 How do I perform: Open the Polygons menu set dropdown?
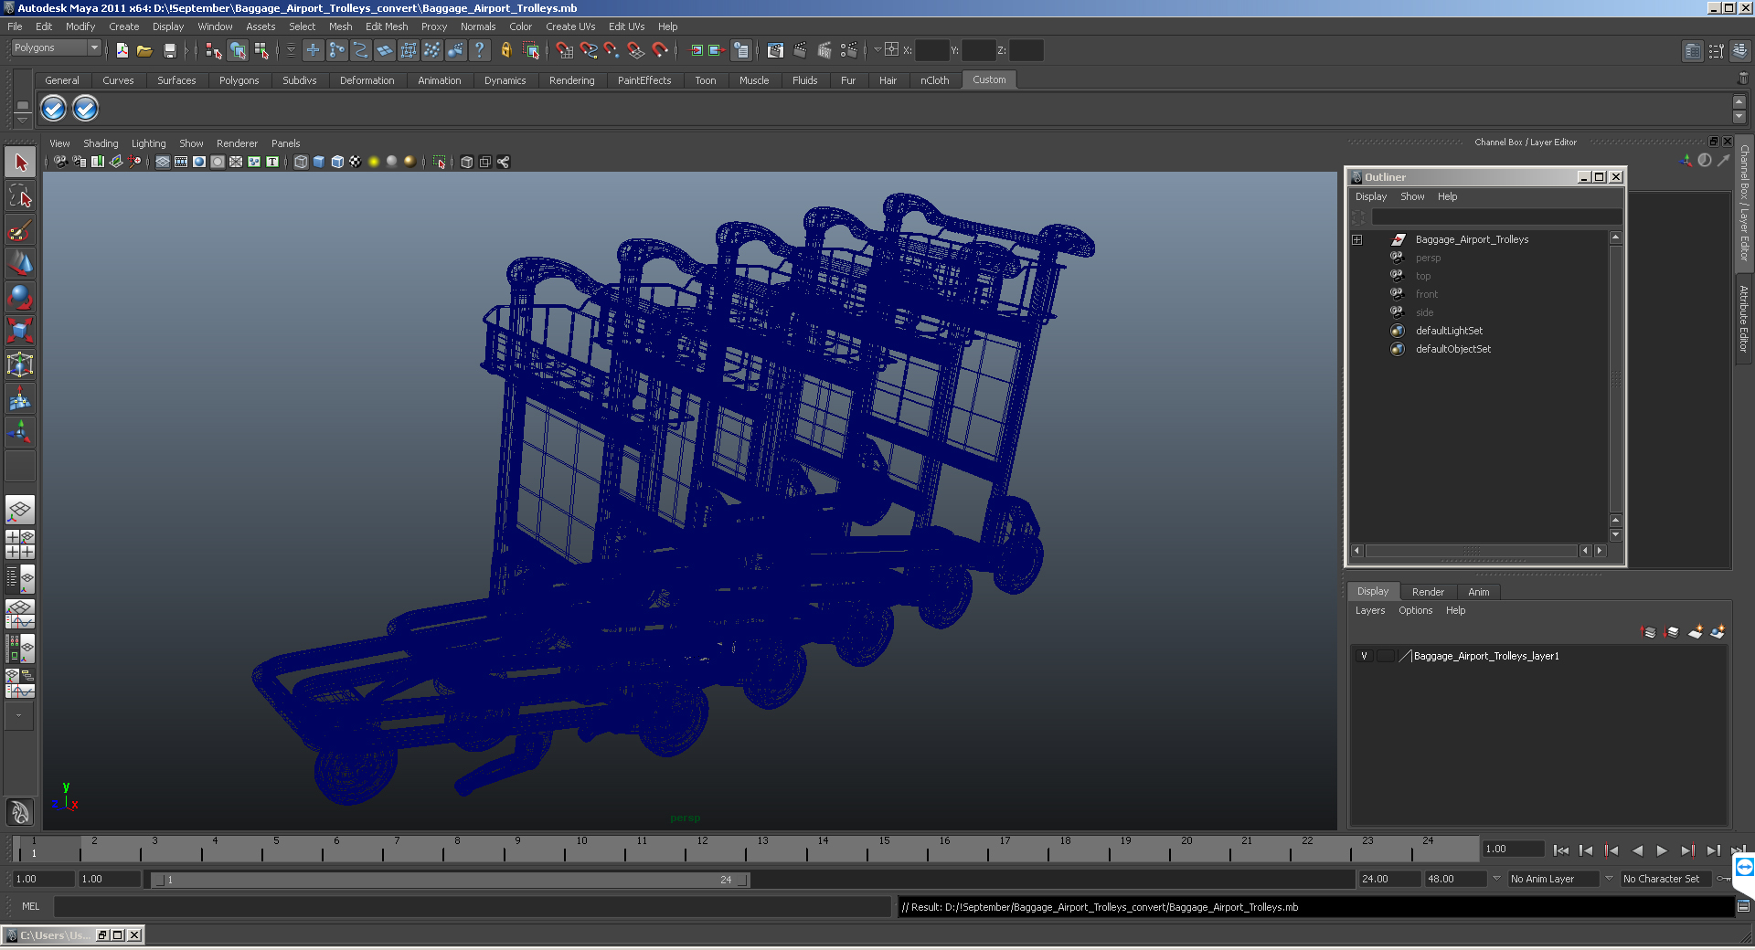(x=56, y=47)
